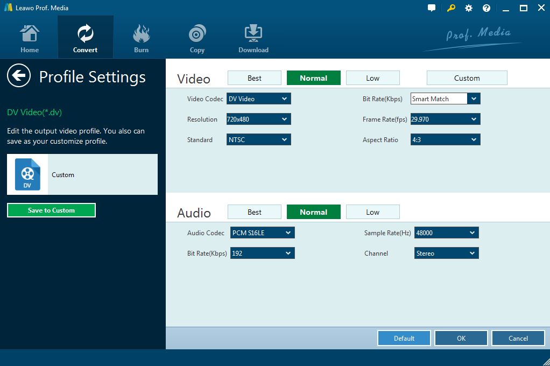Image resolution: width=550 pixels, height=366 pixels.
Task: Open the Resolution 720x480 dropdown
Action: click(259, 119)
